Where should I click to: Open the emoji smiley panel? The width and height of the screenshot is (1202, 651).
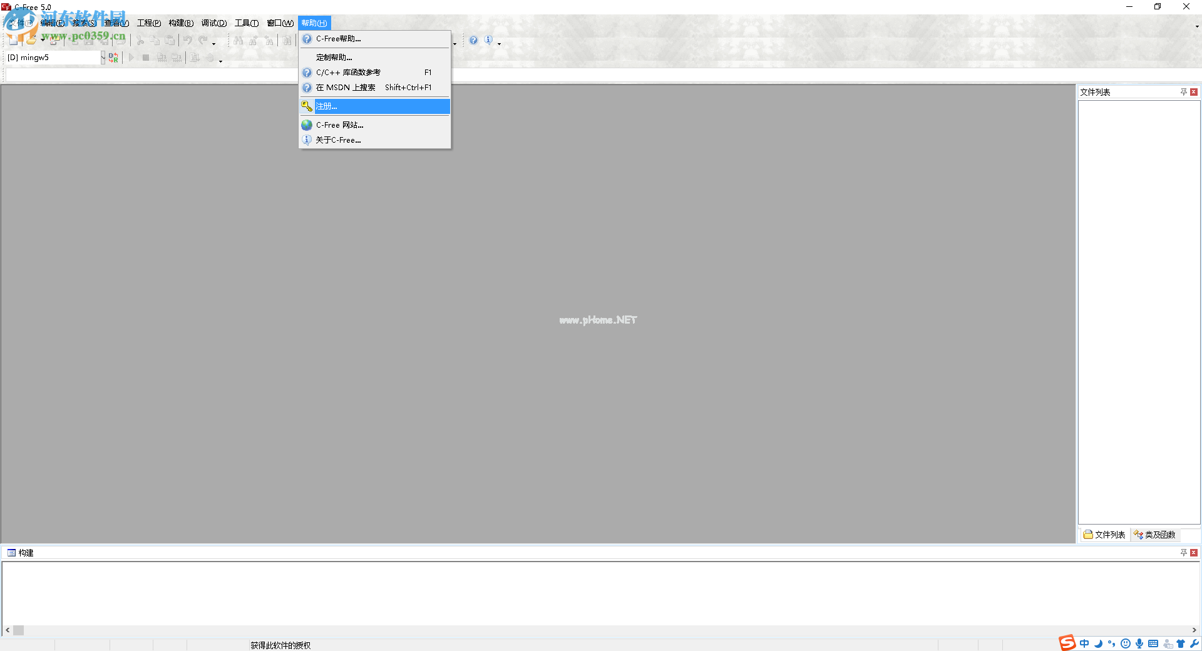1126,643
